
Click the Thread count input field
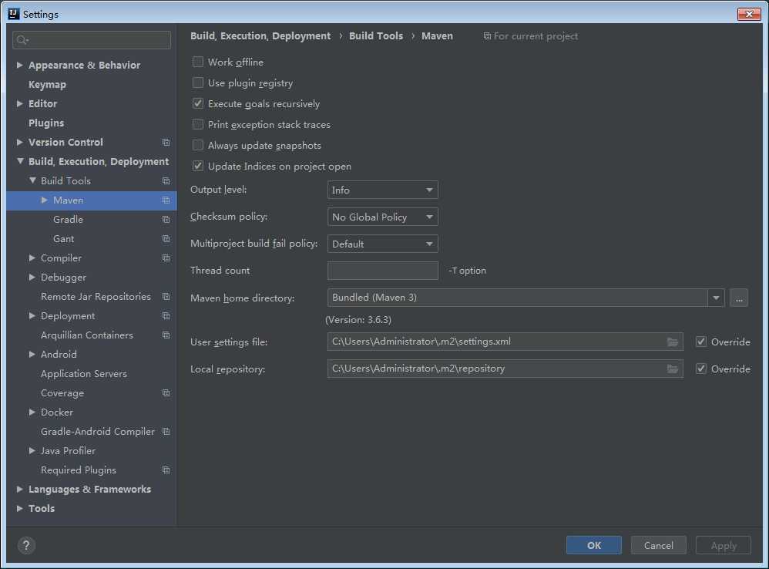tap(382, 271)
